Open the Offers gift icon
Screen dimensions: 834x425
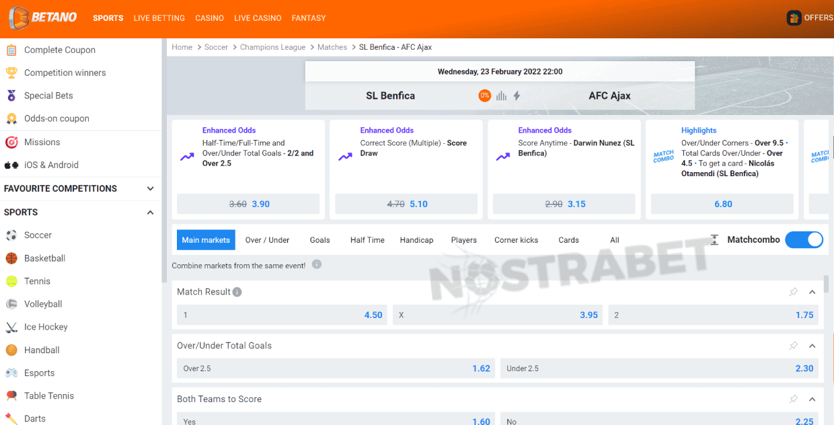pos(794,18)
